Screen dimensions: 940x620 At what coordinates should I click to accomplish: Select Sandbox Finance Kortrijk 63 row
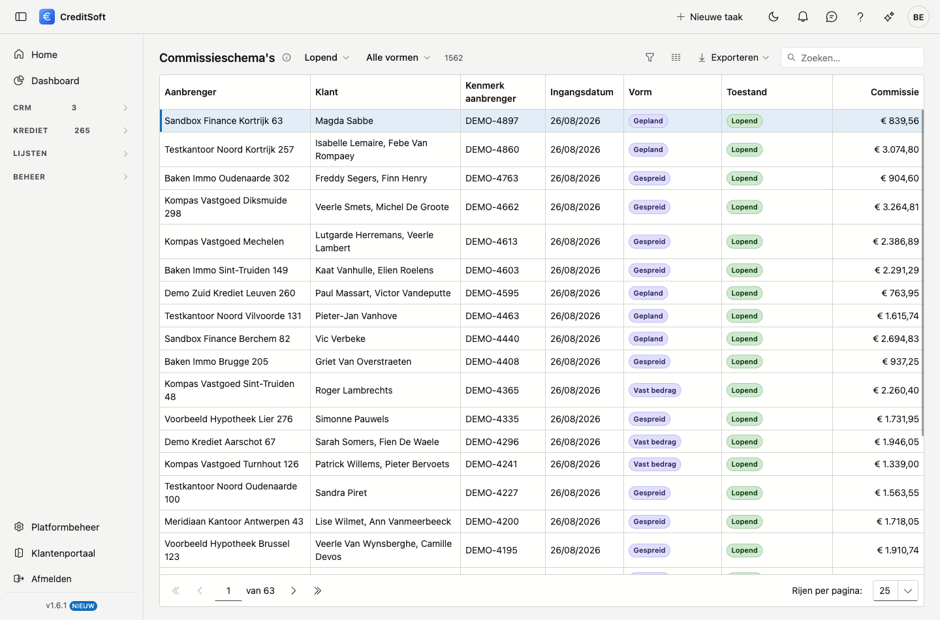pyautogui.click(x=541, y=121)
